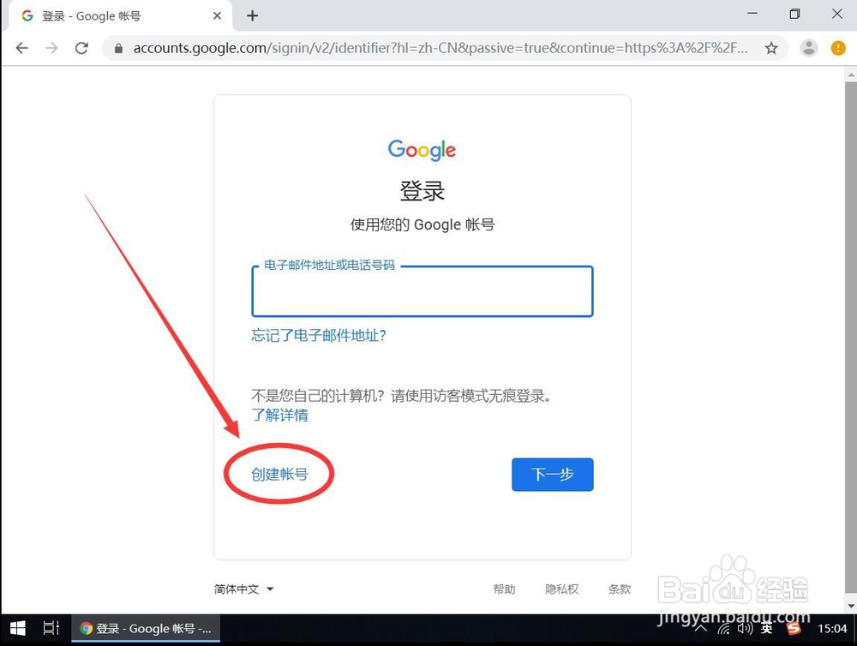Follow the 了解详情 link
Image resolution: width=857 pixels, height=646 pixels.
tap(280, 415)
